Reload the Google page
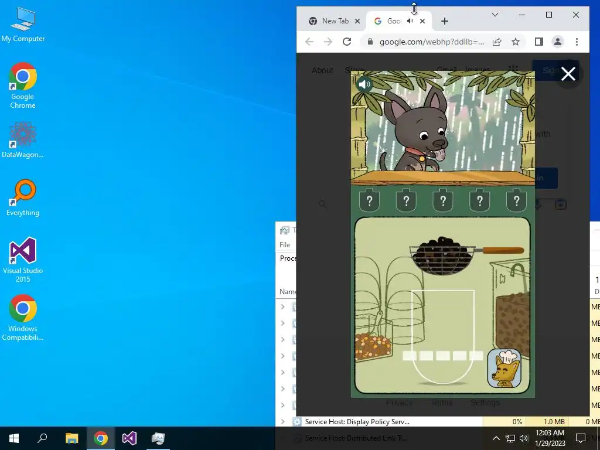The width and height of the screenshot is (600, 450). [347, 42]
